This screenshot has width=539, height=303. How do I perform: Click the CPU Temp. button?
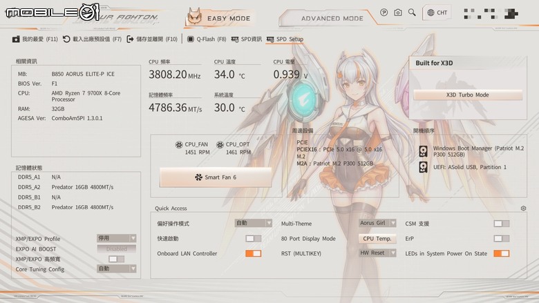pos(377,239)
